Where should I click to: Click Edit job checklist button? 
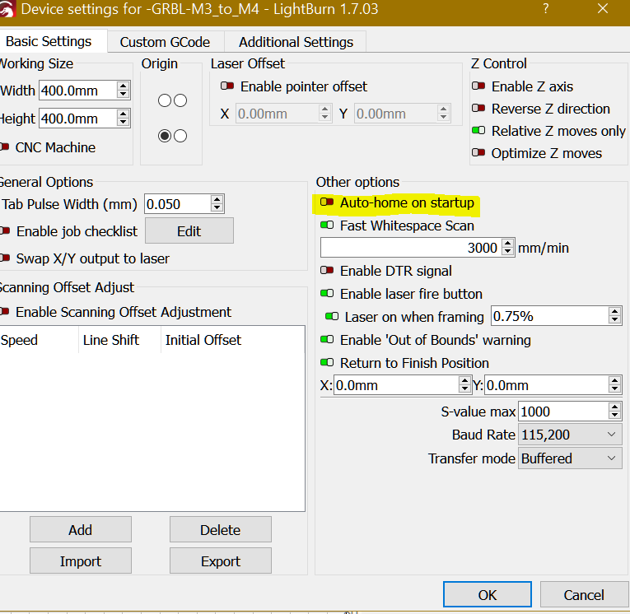click(189, 231)
